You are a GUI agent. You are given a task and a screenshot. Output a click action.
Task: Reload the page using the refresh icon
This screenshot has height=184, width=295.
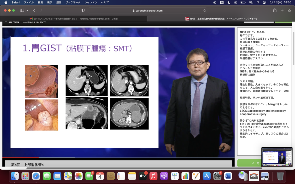click(205, 10)
